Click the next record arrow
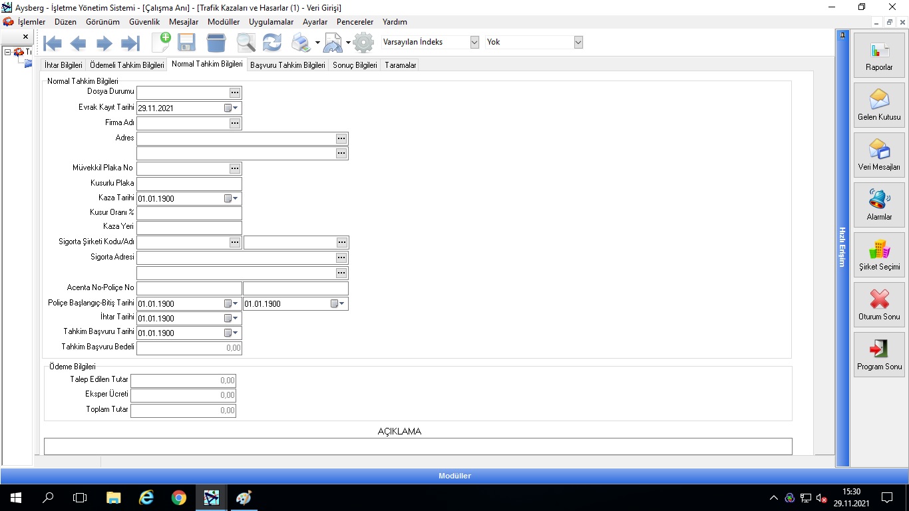 click(104, 43)
